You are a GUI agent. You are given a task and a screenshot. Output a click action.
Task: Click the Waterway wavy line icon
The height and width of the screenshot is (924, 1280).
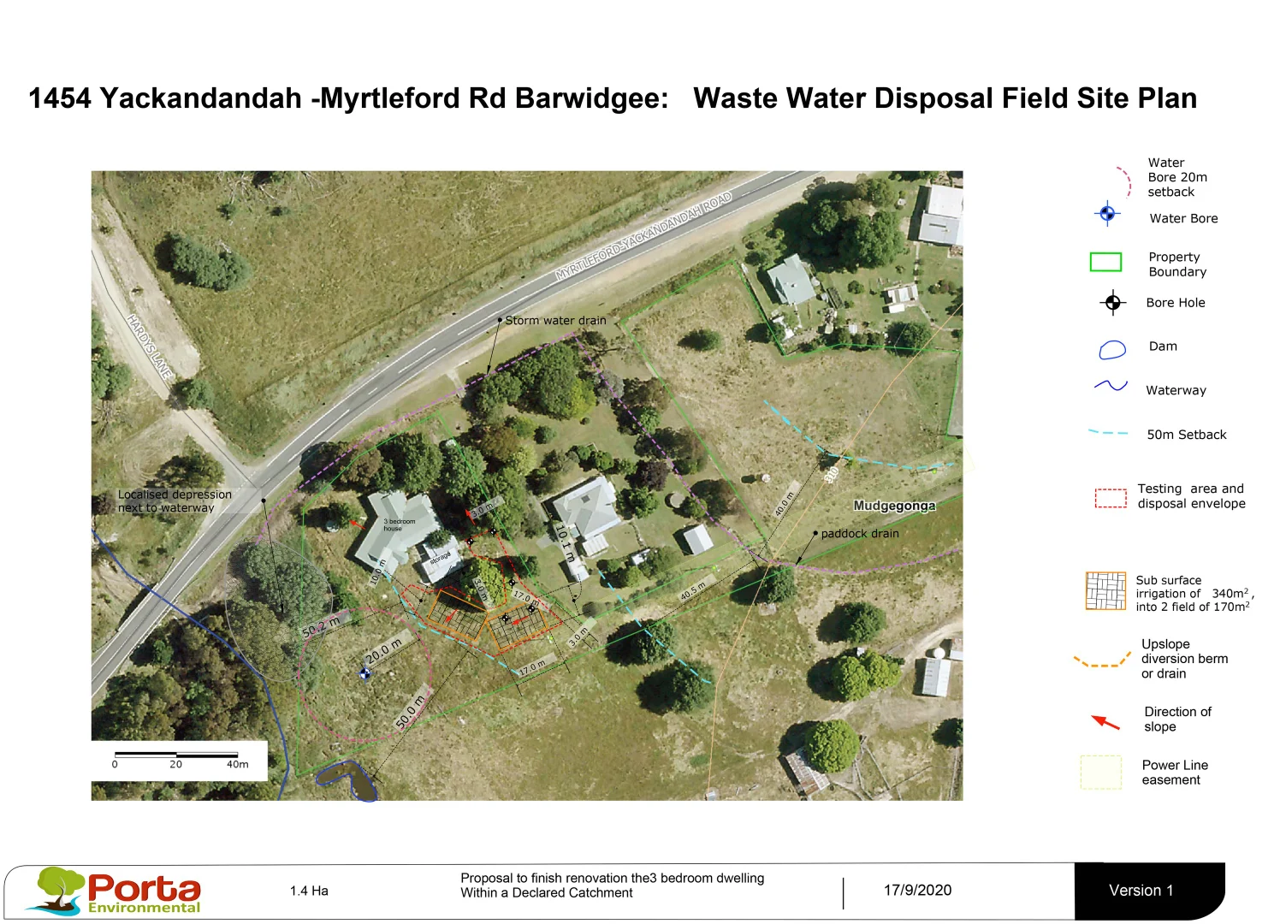1110,387
